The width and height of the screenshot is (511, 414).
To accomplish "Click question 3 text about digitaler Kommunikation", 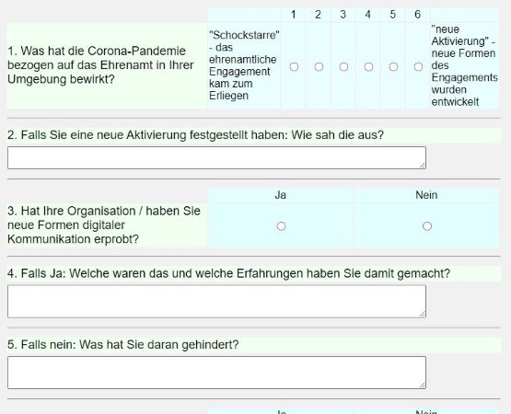I will tap(104, 225).
